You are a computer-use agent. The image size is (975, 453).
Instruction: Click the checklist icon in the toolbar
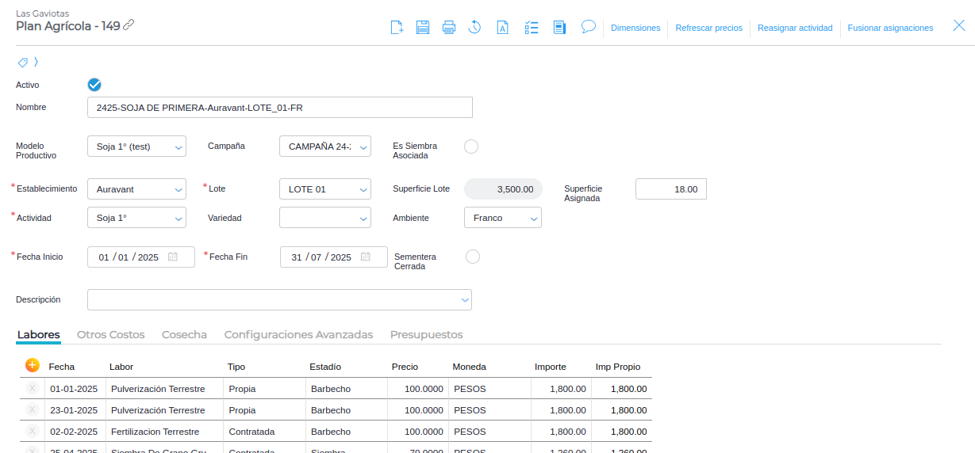(x=532, y=28)
